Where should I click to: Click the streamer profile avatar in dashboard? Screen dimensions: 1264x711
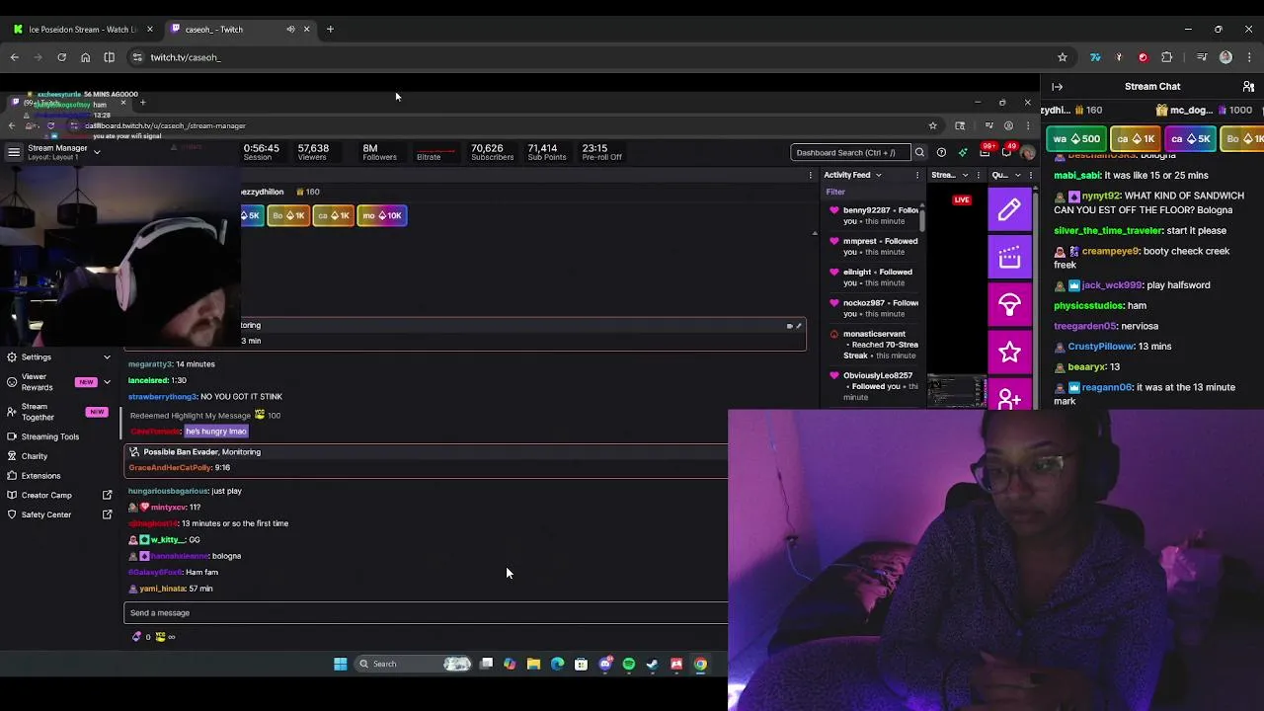pos(1028,152)
